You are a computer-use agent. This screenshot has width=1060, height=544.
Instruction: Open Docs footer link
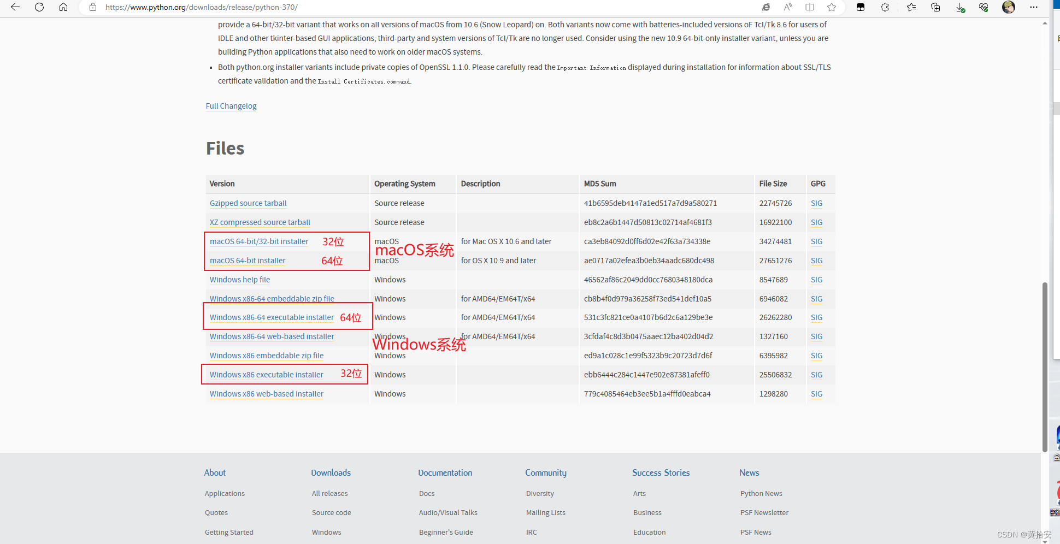click(427, 493)
